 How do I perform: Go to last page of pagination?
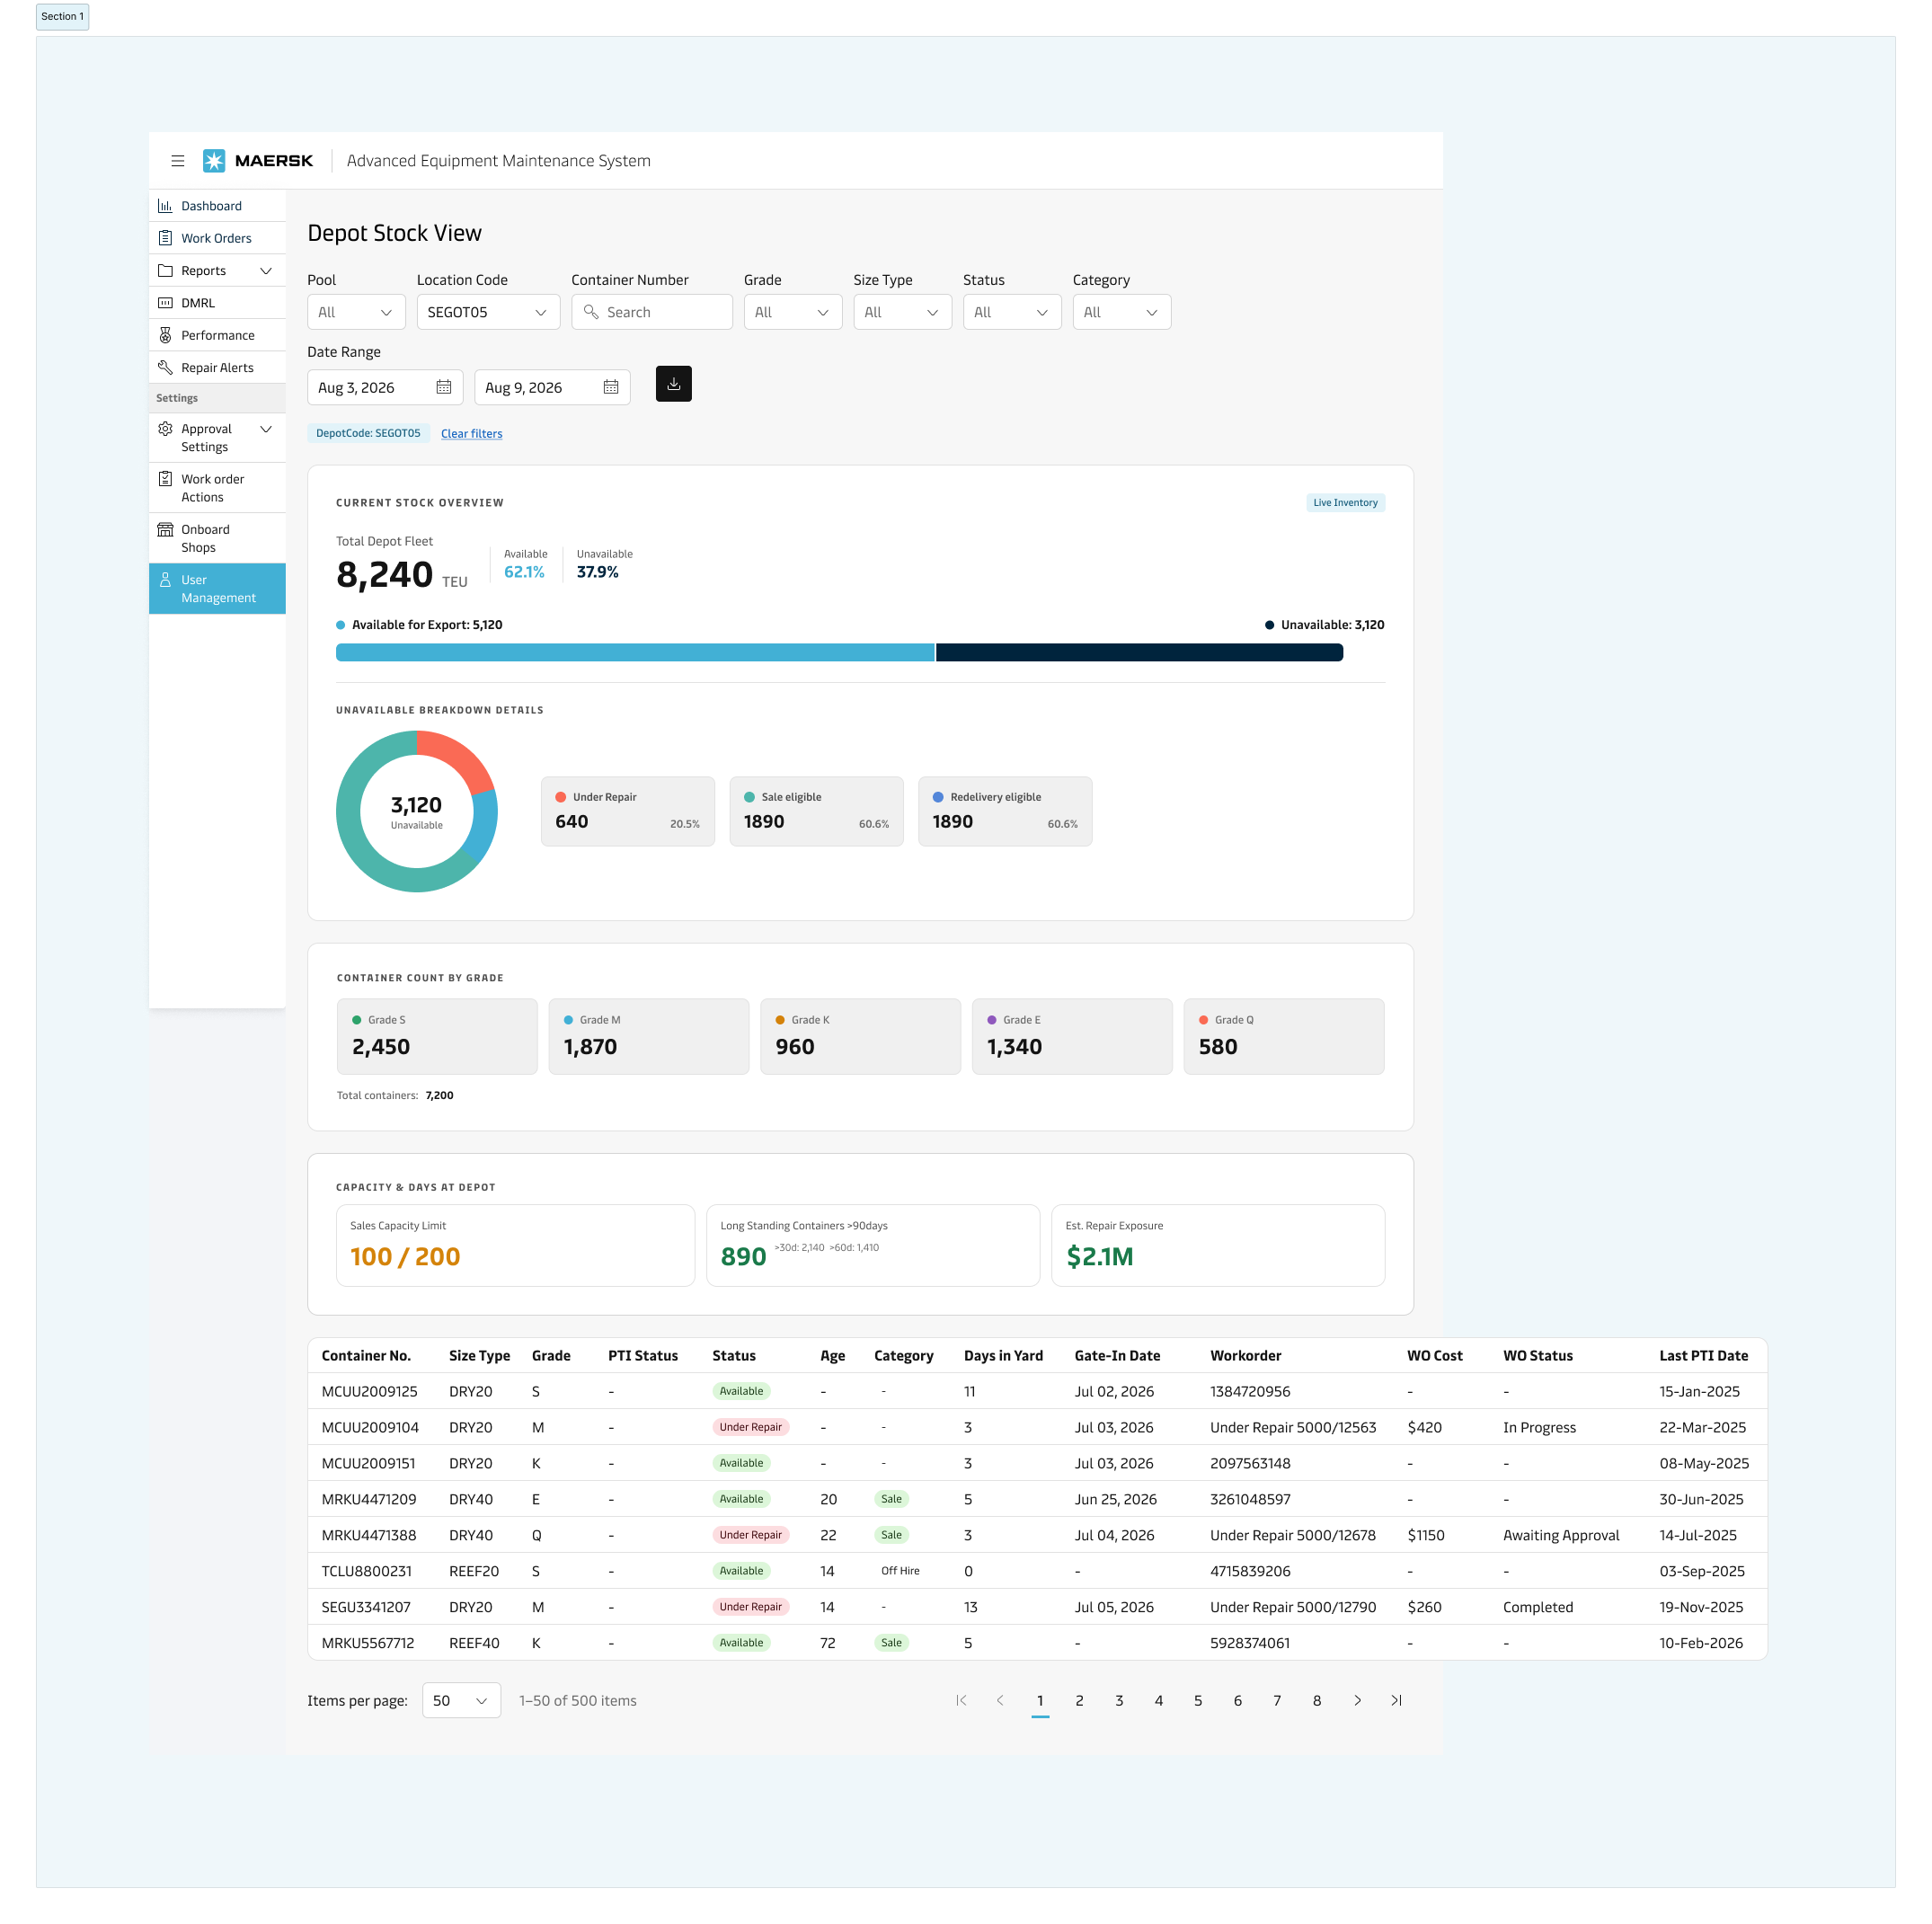[x=1397, y=1700]
